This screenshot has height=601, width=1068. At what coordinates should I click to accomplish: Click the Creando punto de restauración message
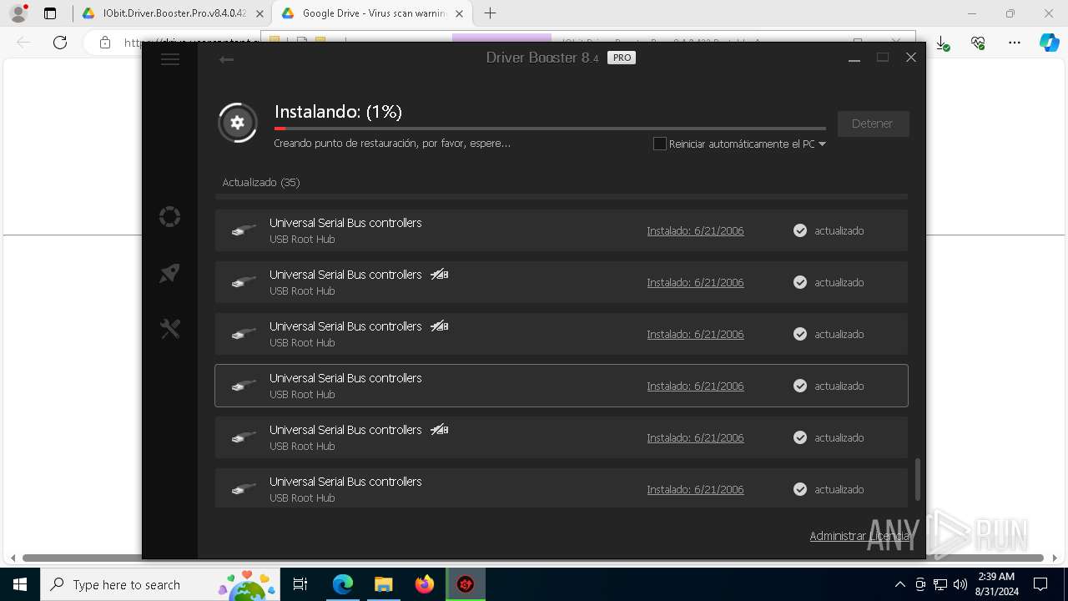(x=392, y=144)
